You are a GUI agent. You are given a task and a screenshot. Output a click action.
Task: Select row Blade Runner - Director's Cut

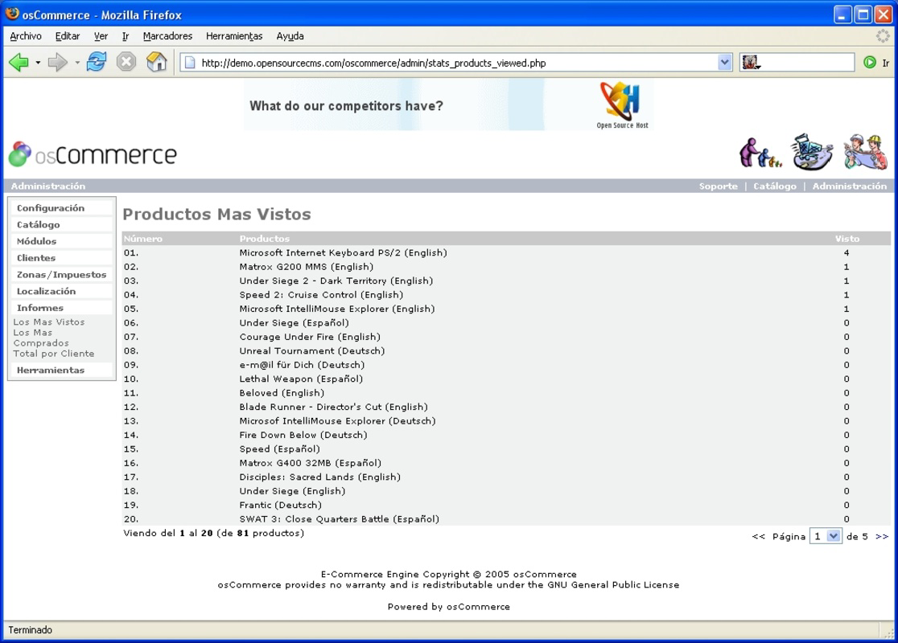[x=506, y=407]
